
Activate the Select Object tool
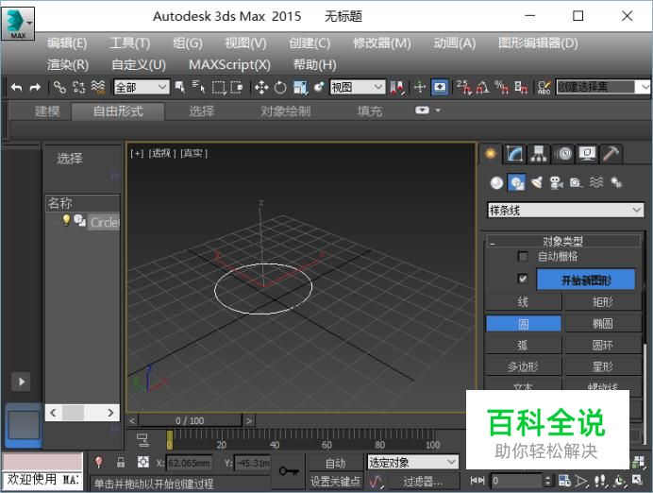point(180,88)
